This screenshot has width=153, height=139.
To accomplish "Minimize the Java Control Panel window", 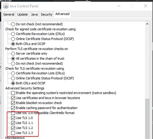I will click(119, 6).
